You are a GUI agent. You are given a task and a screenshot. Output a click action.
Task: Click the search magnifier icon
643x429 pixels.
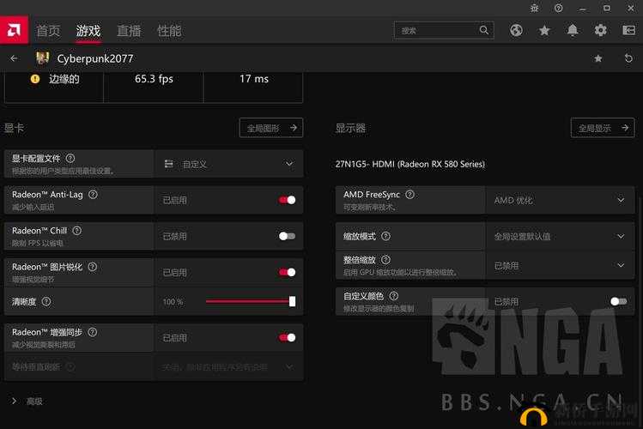tap(484, 30)
